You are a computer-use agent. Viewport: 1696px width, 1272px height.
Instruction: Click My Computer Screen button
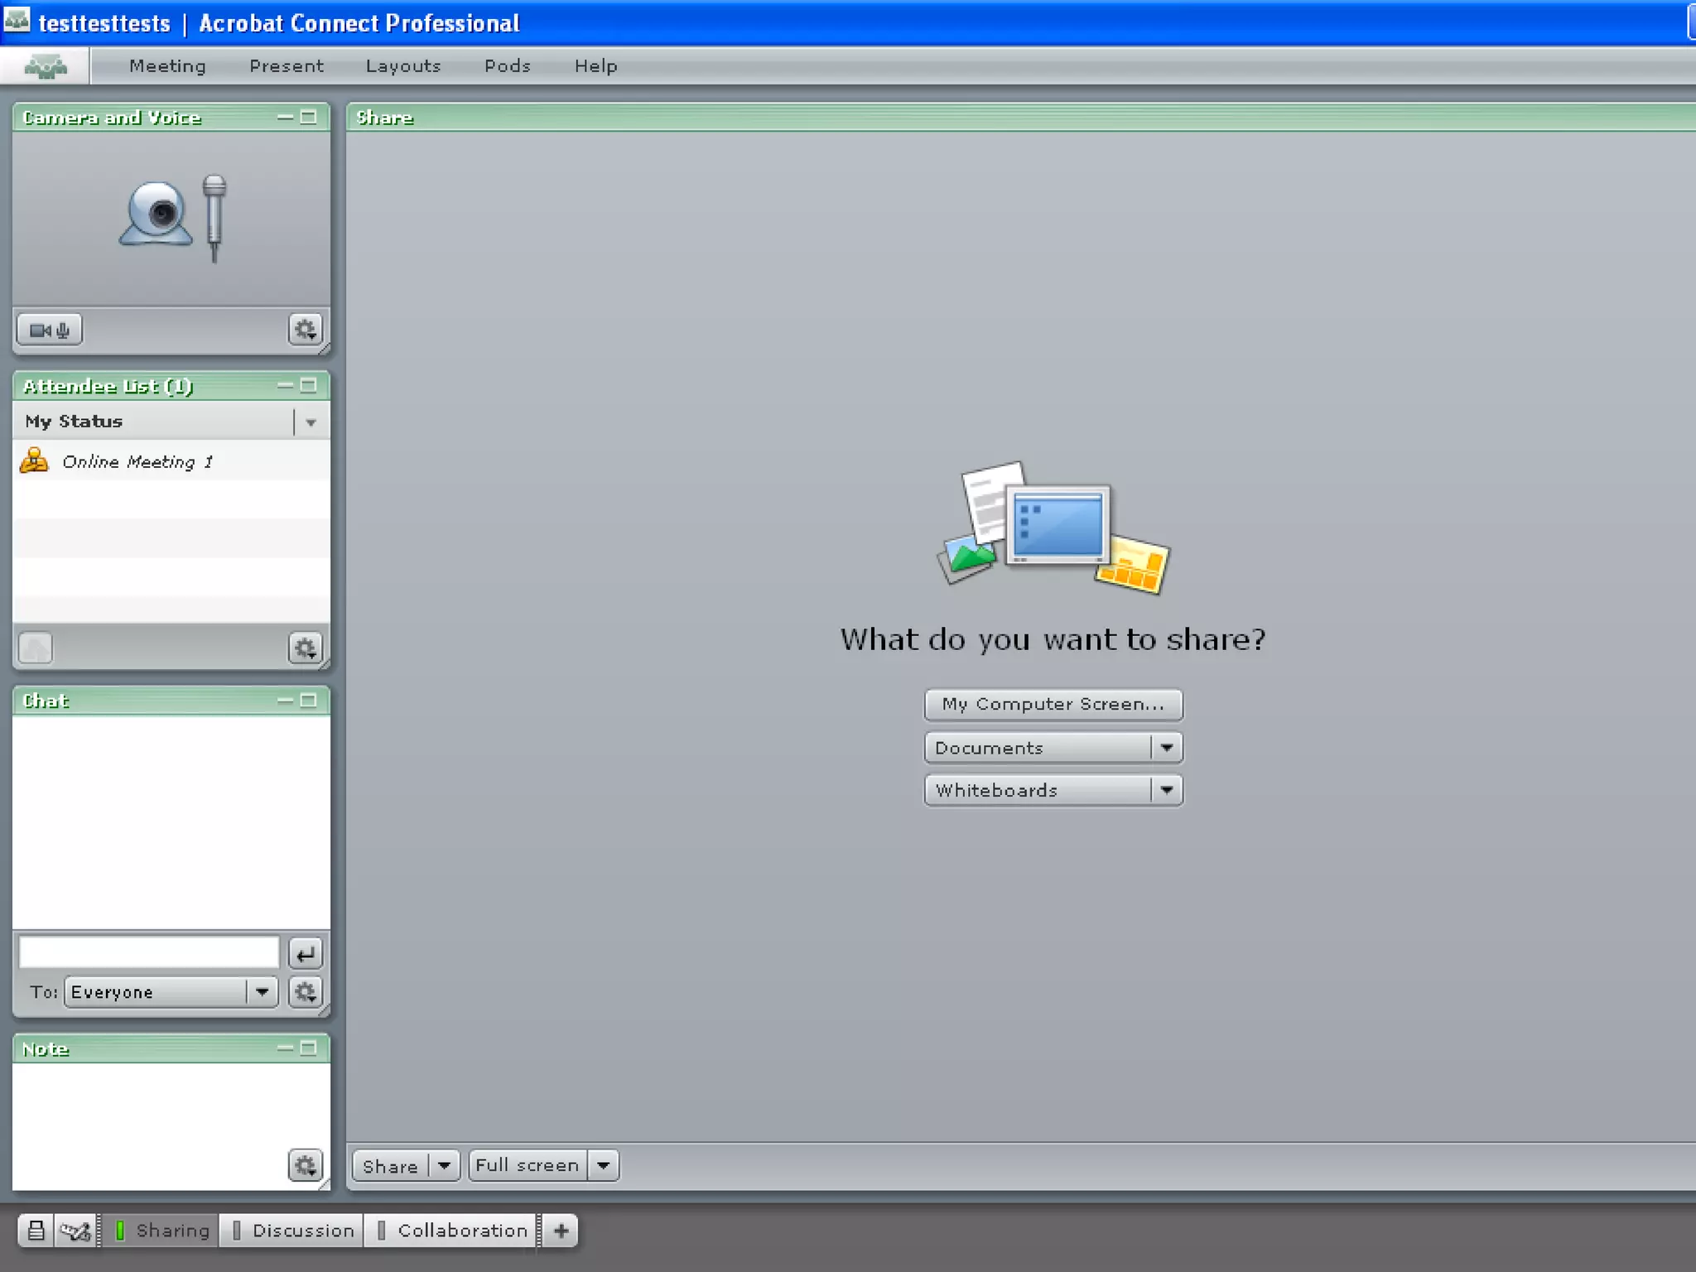click(1053, 705)
